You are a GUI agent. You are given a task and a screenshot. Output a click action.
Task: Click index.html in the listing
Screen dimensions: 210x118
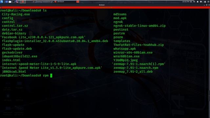tap(11, 60)
